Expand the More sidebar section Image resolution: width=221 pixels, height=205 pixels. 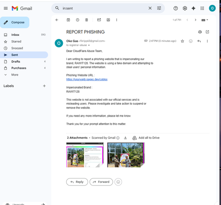(24, 75)
